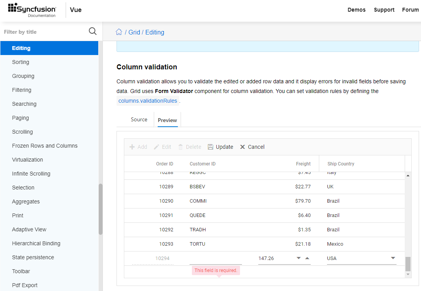Click the $1.35 freight cell

(x=304, y=229)
